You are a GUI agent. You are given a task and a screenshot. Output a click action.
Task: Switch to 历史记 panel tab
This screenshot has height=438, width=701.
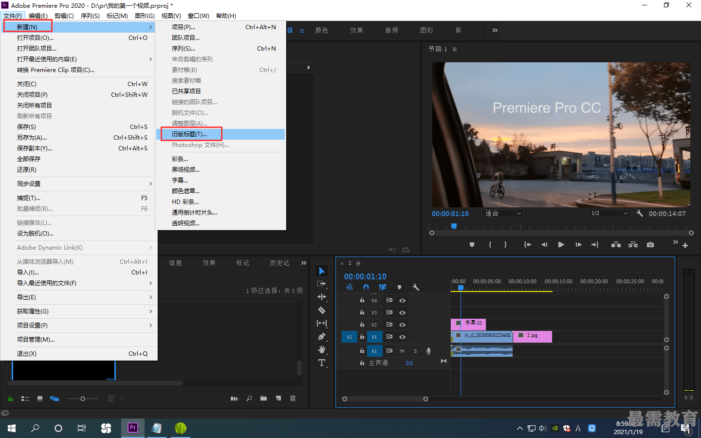click(279, 263)
